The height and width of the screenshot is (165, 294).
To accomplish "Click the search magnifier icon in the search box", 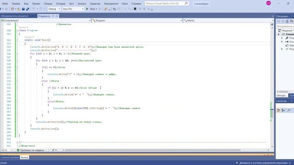I will point(186,3).
